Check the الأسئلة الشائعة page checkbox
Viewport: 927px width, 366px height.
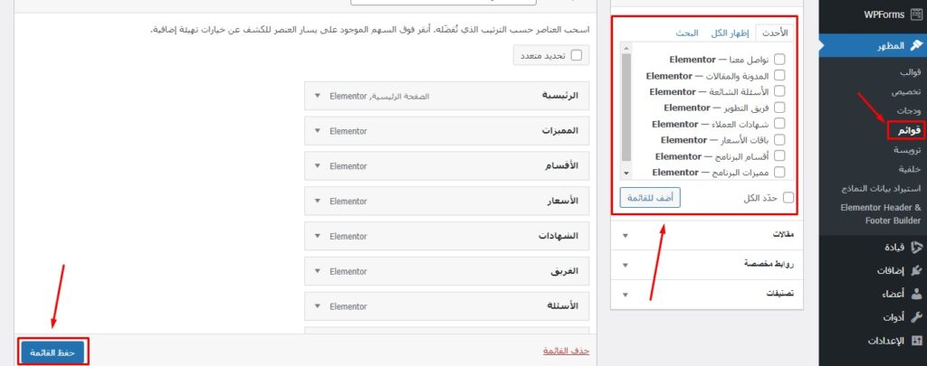[x=779, y=91]
